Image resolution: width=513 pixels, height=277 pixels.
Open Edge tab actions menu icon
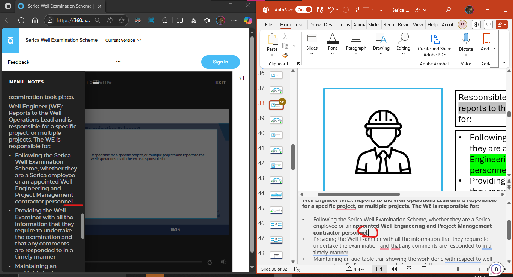8,6
